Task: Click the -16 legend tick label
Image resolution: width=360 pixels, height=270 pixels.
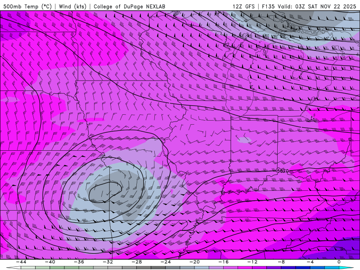Action: coord(223,262)
